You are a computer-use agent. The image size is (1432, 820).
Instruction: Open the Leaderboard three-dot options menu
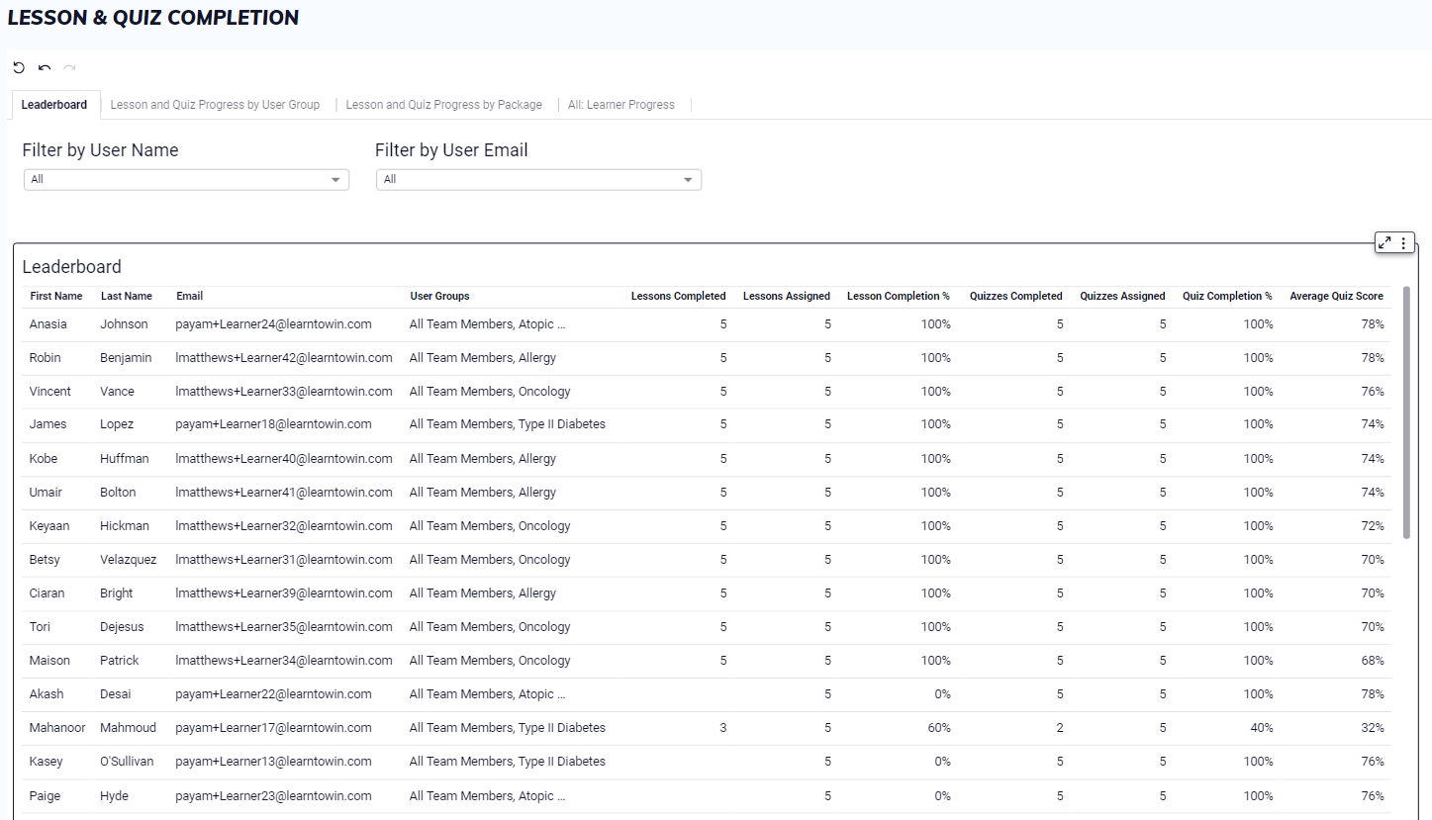coord(1403,242)
